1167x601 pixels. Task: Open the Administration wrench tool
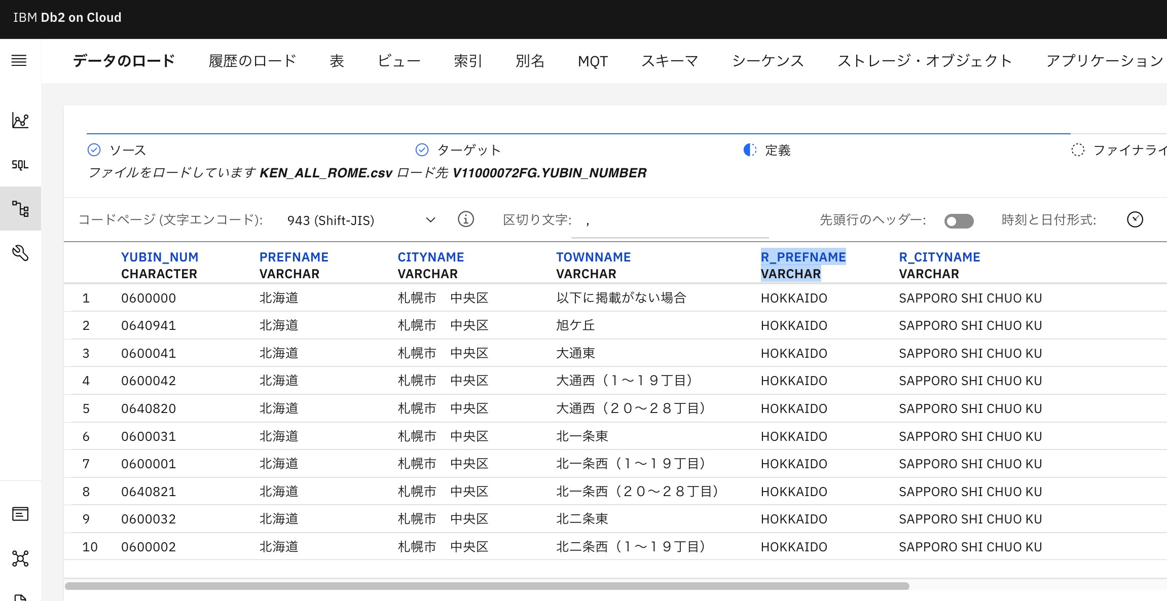coord(20,253)
